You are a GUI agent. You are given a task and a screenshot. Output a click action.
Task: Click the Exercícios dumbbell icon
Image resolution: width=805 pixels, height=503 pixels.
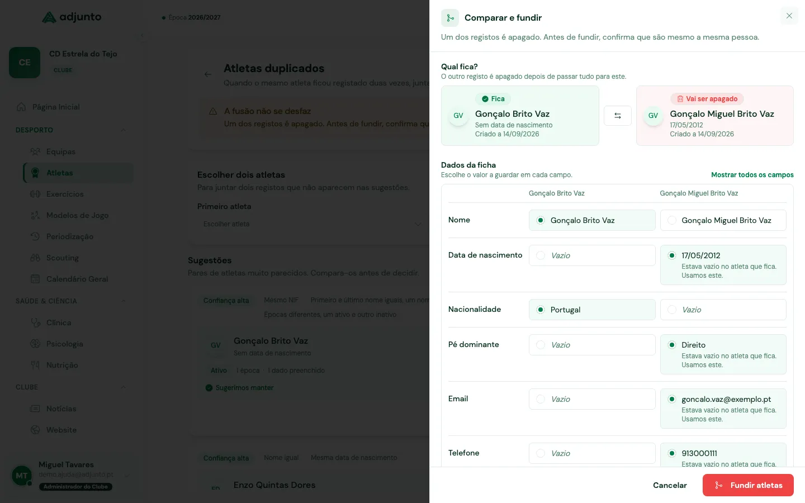pos(35,194)
